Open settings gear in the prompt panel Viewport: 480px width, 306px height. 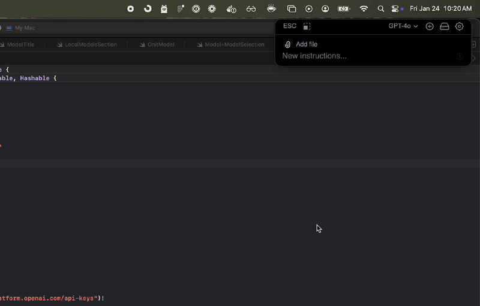click(460, 26)
